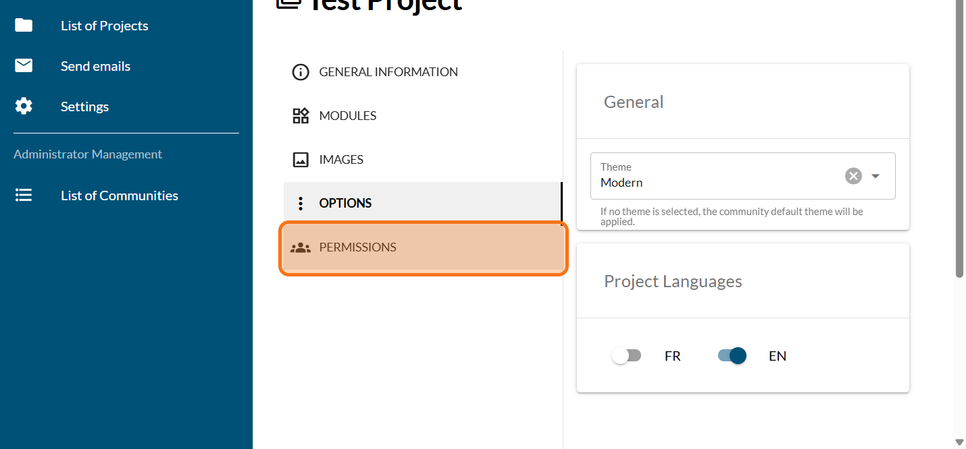Go to the GENERAL INFORMATION tab
The image size is (966, 449).
pyautogui.click(x=388, y=72)
